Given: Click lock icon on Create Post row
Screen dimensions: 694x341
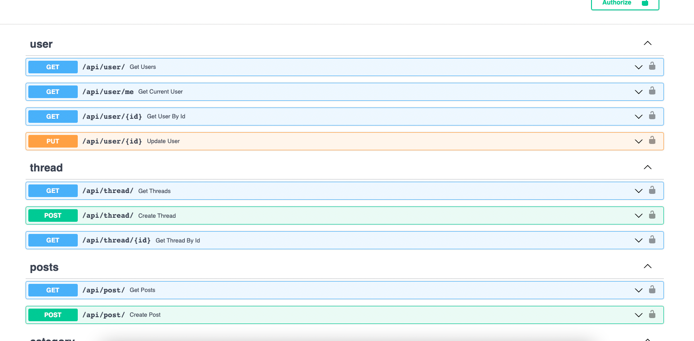Looking at the screenshot, I should pyautogui.click(x=652, y=314).
